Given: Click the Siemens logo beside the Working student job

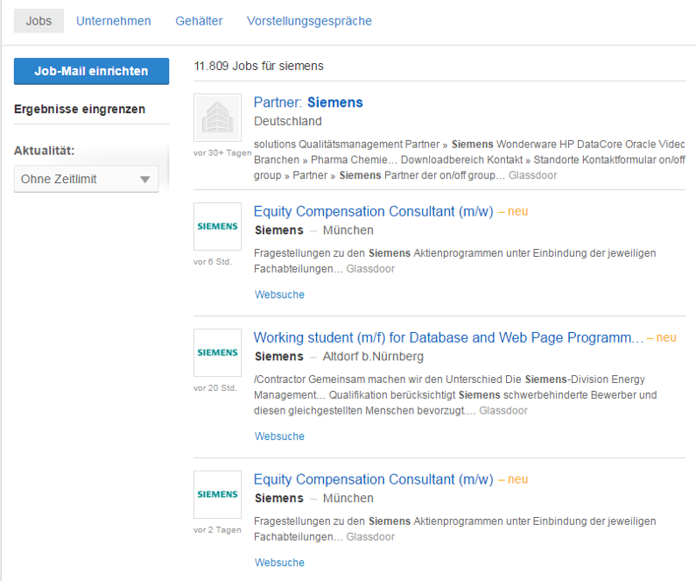Looking at the screenshot, I should tap(217, 352).
